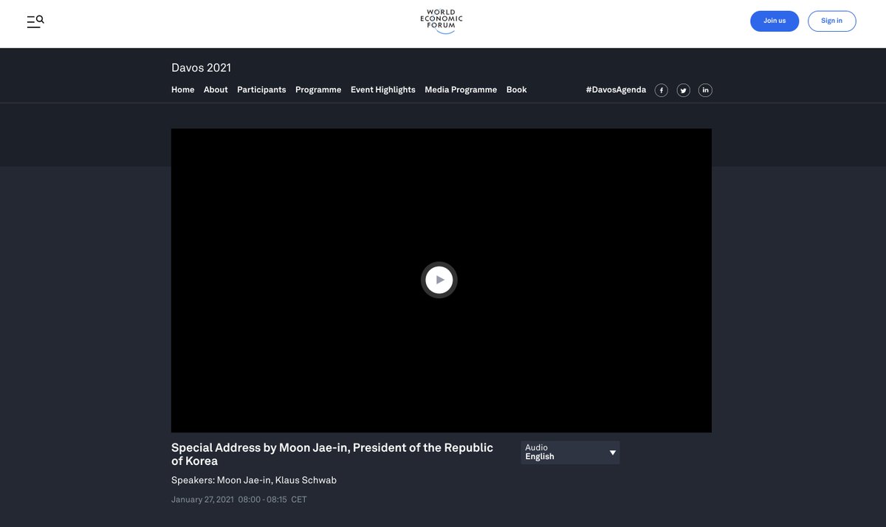Click the Davos 2021 heading
Screen dimensions: 886x527
pos(202,68)
